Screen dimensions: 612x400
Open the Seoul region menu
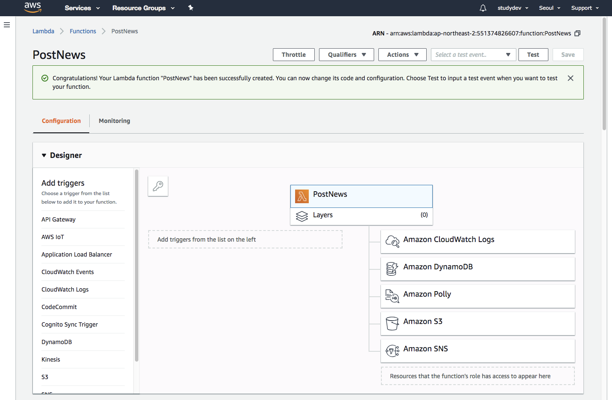pyautogui.click(x=550, y=8)
